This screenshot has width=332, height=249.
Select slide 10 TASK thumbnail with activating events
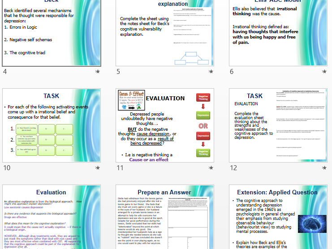(52, 125)
